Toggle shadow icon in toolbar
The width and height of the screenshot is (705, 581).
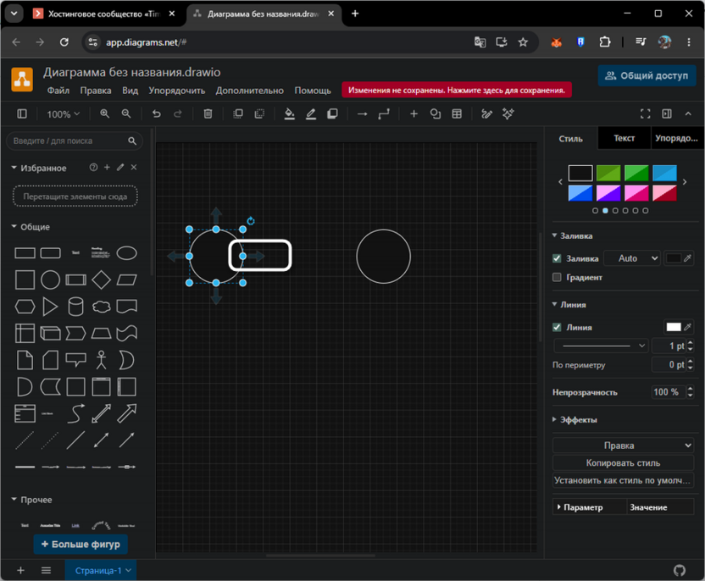pos(332,113)
